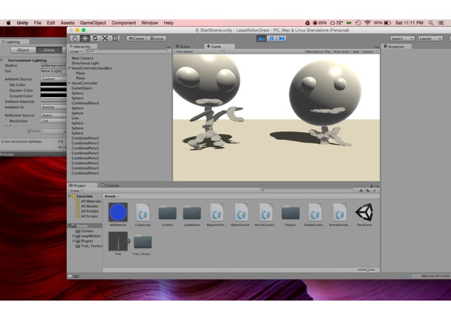The height and width of the screenshot is (320, 451).
Task: Switch to the Scene tab
Action: click(x=183, y=47)
